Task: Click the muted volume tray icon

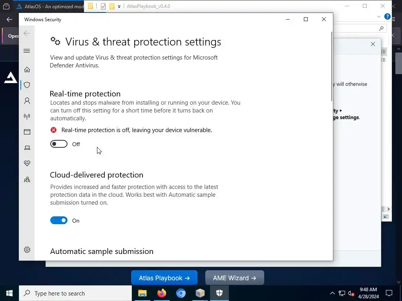Action: tap(351, 293)
